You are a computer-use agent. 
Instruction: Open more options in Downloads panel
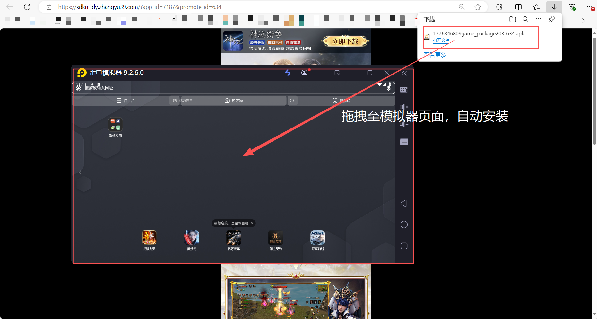tap(539, 19)
